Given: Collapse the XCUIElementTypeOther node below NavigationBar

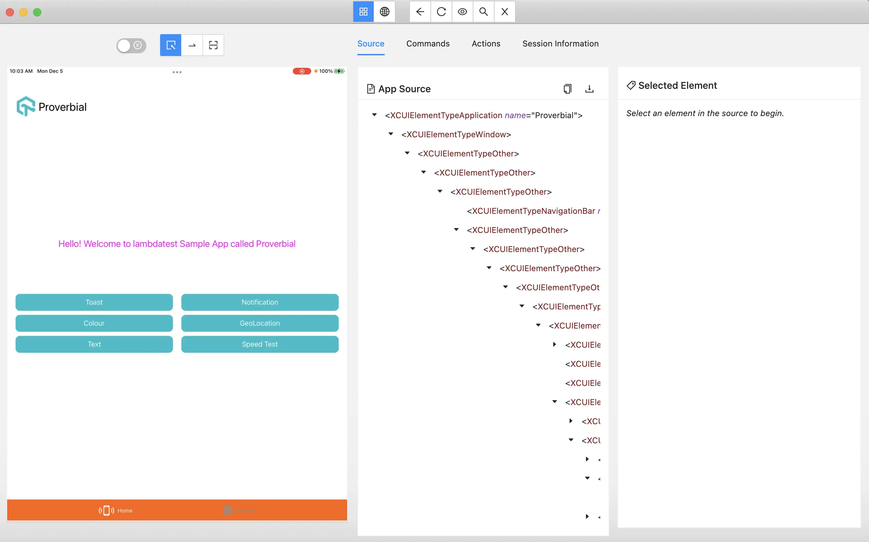Looking at the screenshot, I should point(456,230).
